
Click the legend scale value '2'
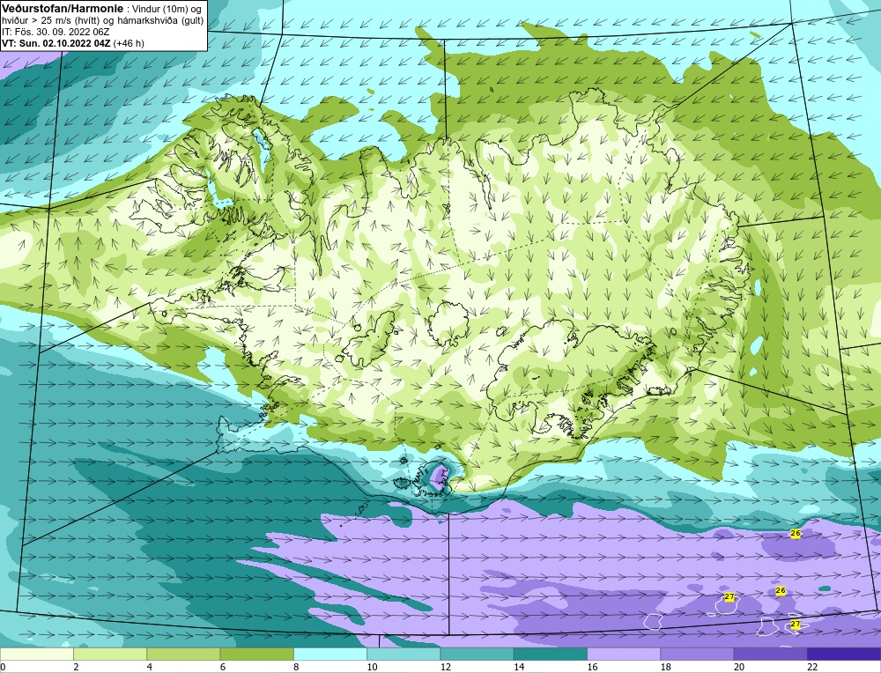tap(76, 667)
